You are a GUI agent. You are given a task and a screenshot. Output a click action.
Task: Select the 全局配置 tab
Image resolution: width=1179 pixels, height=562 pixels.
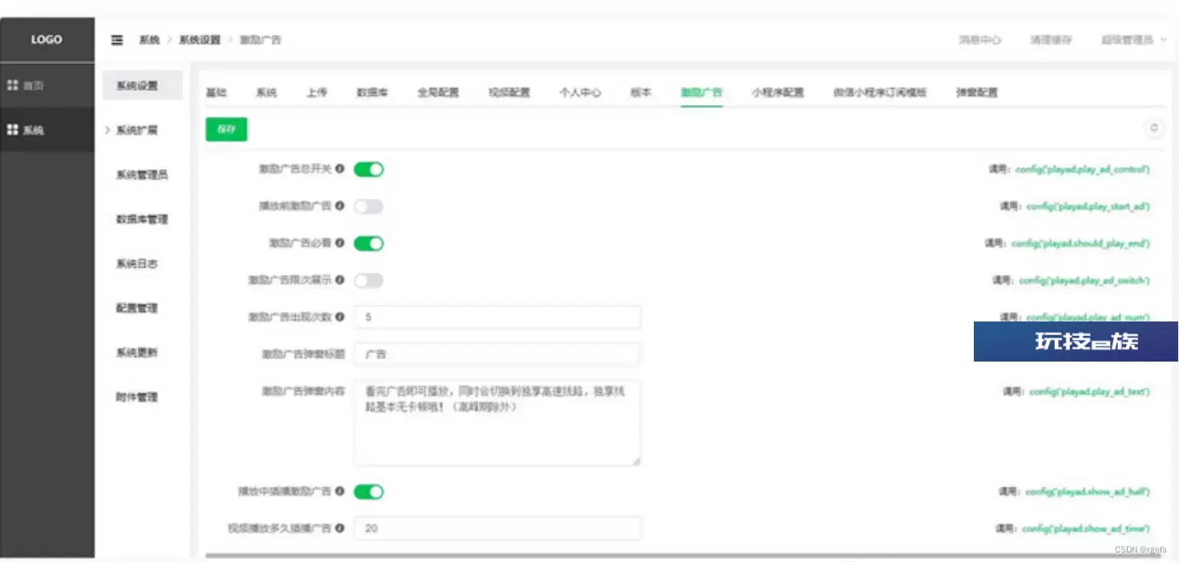coord(438,92)
